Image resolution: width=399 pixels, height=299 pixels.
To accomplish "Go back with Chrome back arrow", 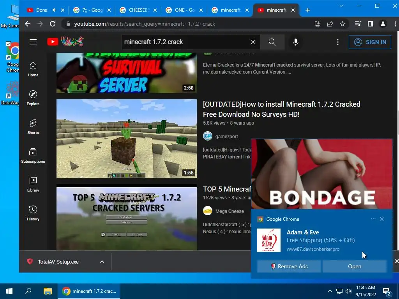I will pyautogui.click(x=28, y=24).
